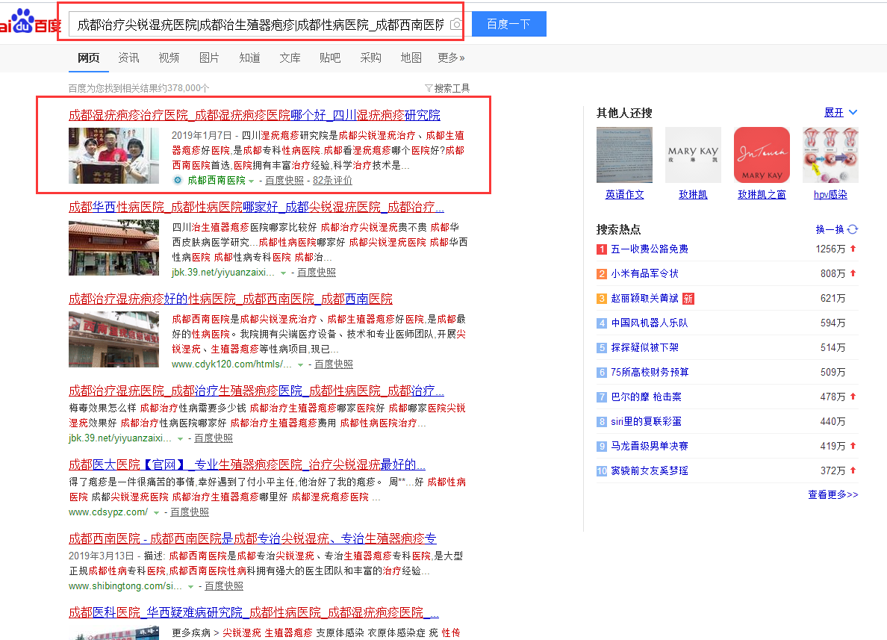Click the red MARY KAY InTouch image
The width and height of the screenshot is (887, 640).
(x=762, y=155)
